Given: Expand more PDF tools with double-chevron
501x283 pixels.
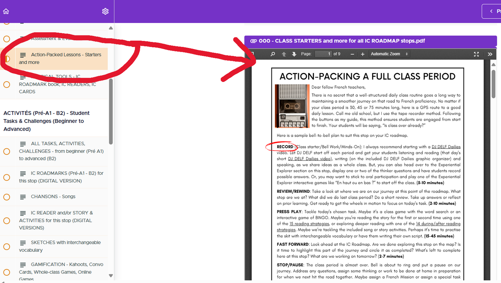Looking at the screenshot, I should 490,54.
